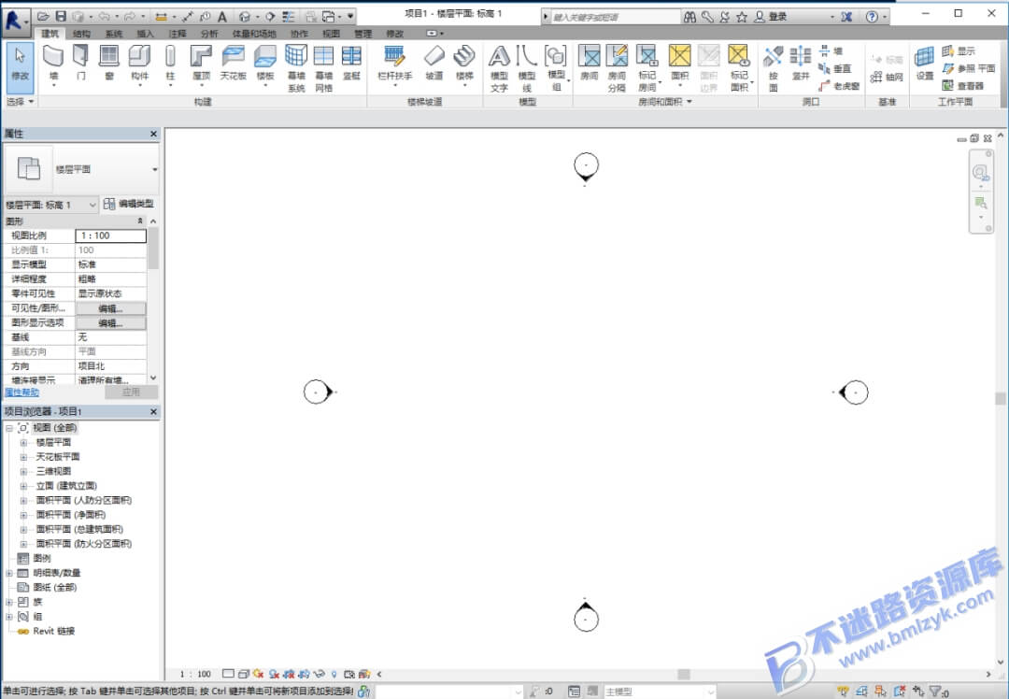
Task: Select the Curtain System (幕墙系统) tool
Action: [x=296, y=68]
